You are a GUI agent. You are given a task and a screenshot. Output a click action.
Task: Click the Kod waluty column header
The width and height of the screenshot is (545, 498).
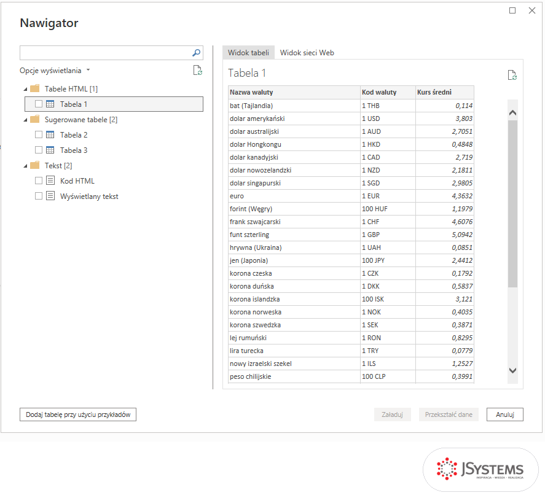388,92
